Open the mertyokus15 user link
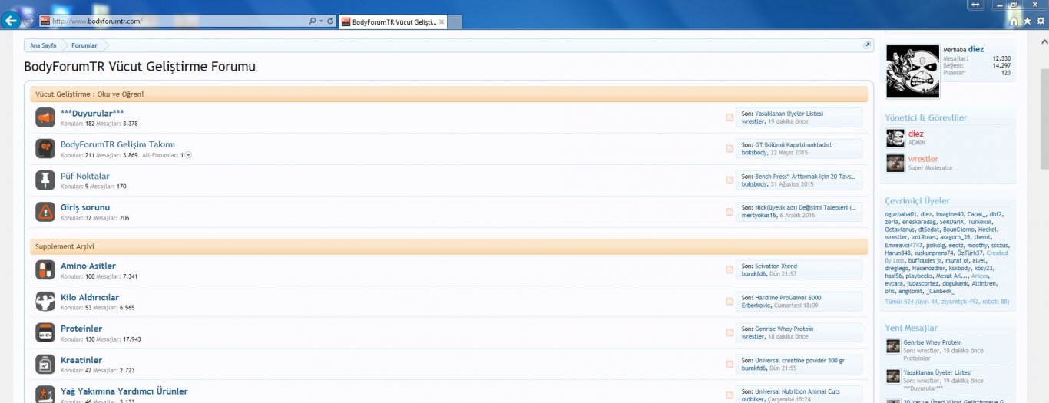Screen dimensions: 1049x403 pyautogui.click(x=759, y=216)
